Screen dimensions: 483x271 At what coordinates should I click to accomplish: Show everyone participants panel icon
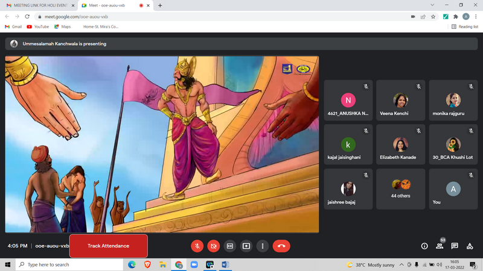pyautogui.click(x=440, y=246)
